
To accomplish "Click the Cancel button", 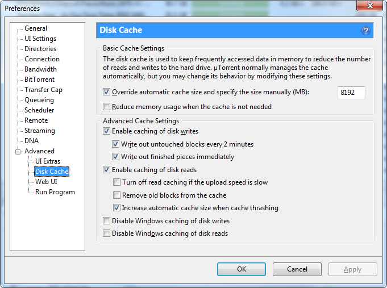I will click(x=297, y=269).
